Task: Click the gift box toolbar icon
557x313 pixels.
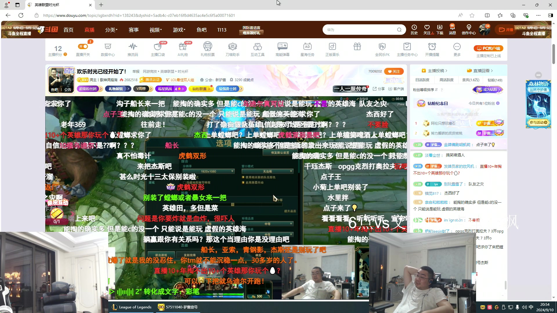Action: [x=357, y=46]
